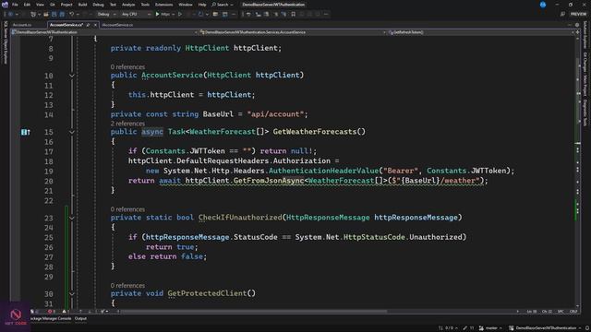Open the Tools menu
This screenshot has width=591, height=332.
click(145, 5)
